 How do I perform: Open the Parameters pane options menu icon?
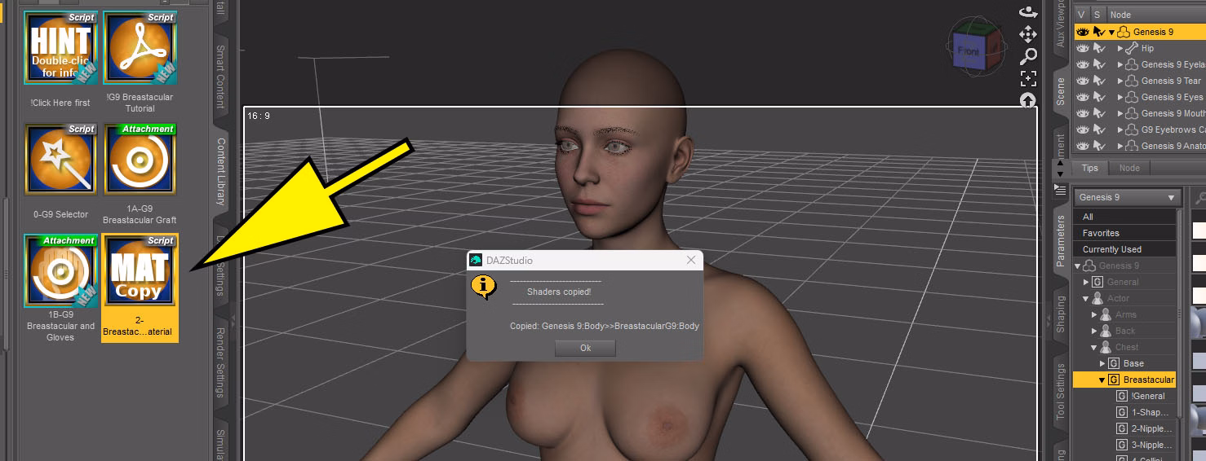coord(1059,189)
